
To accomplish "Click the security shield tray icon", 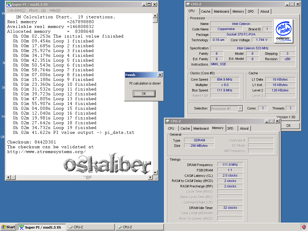I will click(x=304, y=227).
